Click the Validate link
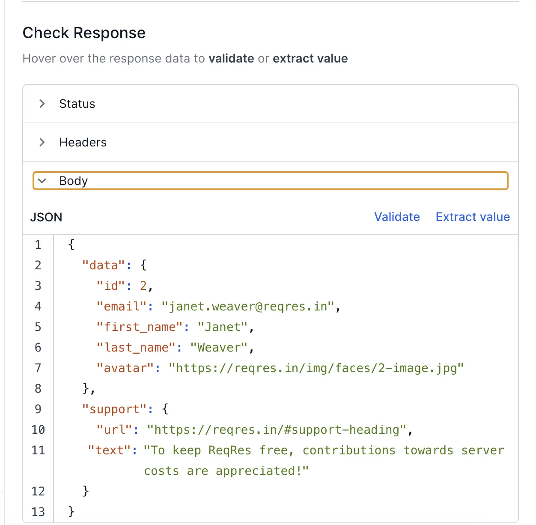This screenshot has width=536, height=525. 397,217
